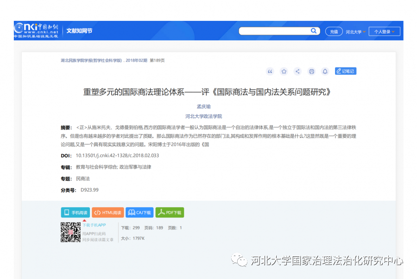The width and height of the screenshot is (417, 279).
Task: Expand the 河北大学 institution dropdown
Action: (356, 31)
